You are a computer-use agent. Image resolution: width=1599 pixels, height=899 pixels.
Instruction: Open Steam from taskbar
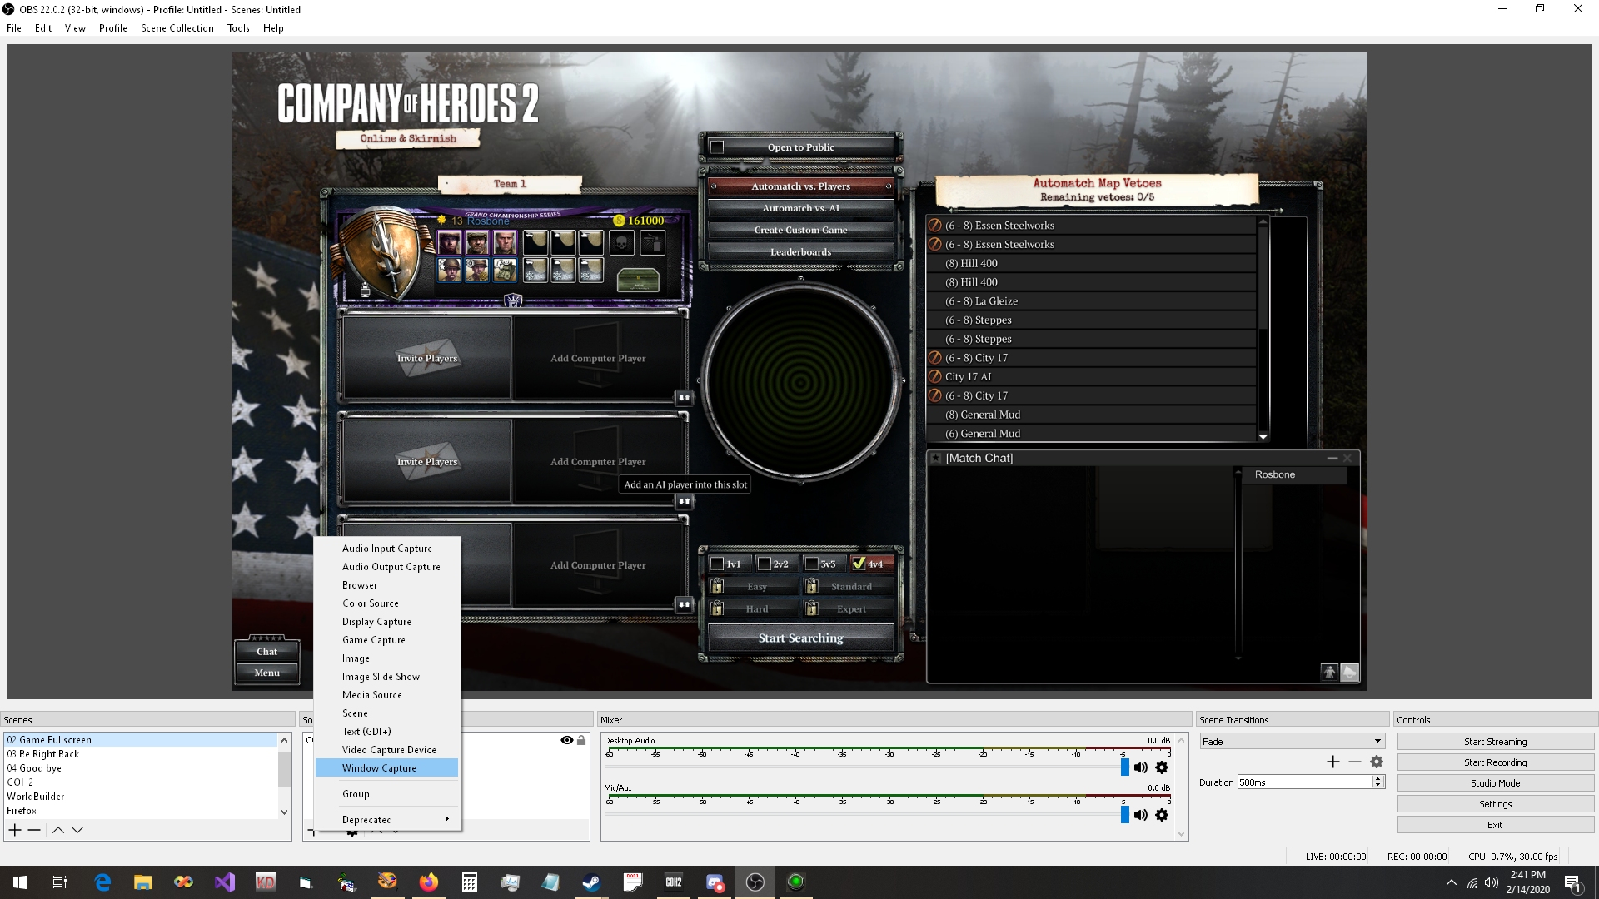(x=591, y=882)
